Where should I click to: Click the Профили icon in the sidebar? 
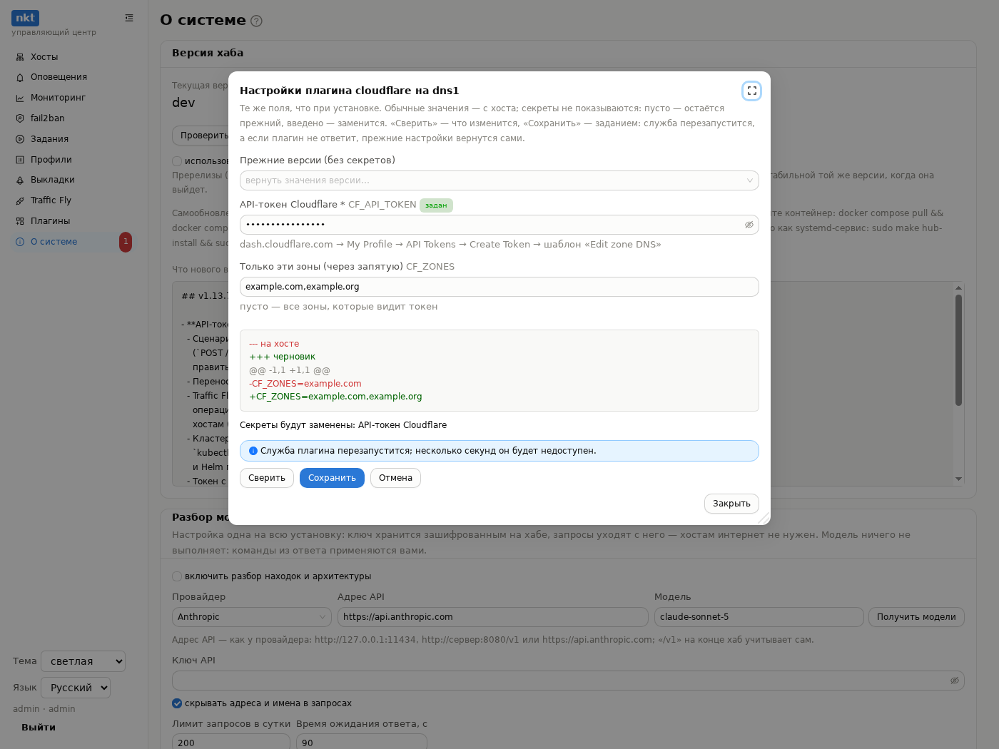[x=20, y=160]
